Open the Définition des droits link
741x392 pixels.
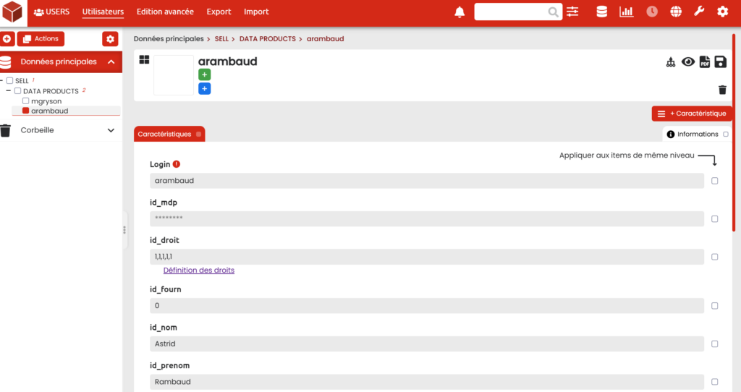[x=198, y=270]
